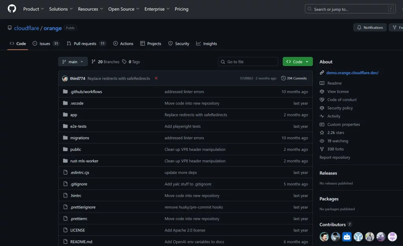
Task: Click the book icon beside Readme
Action: pos(322,83)
